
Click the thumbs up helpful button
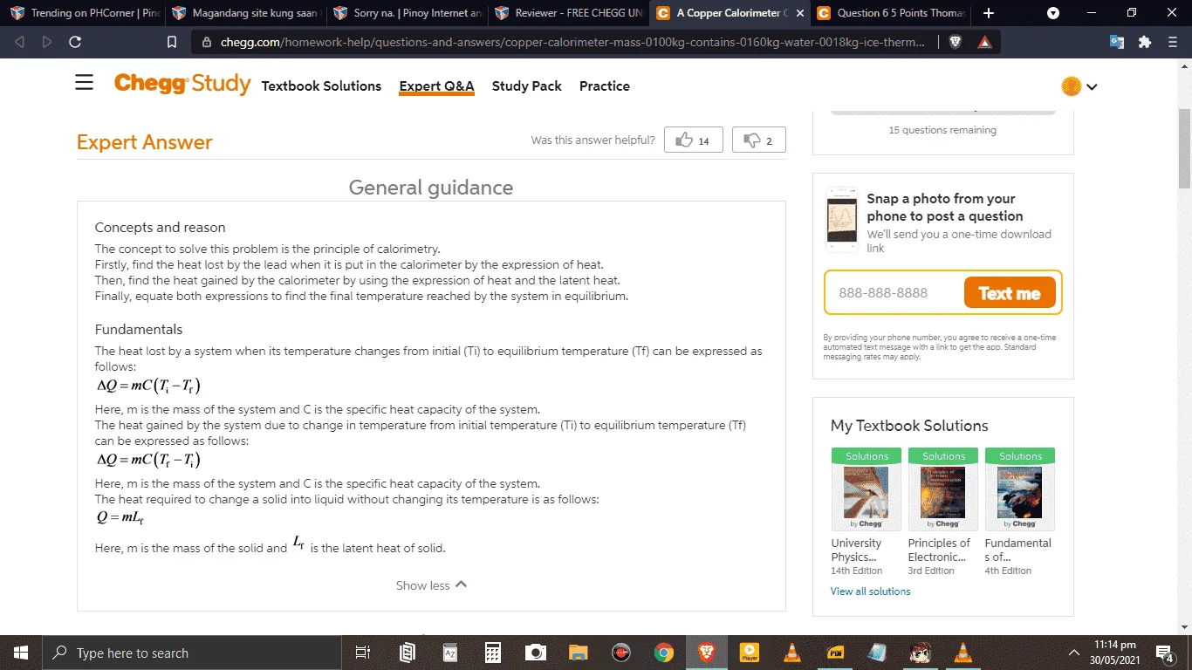[694, 140]
